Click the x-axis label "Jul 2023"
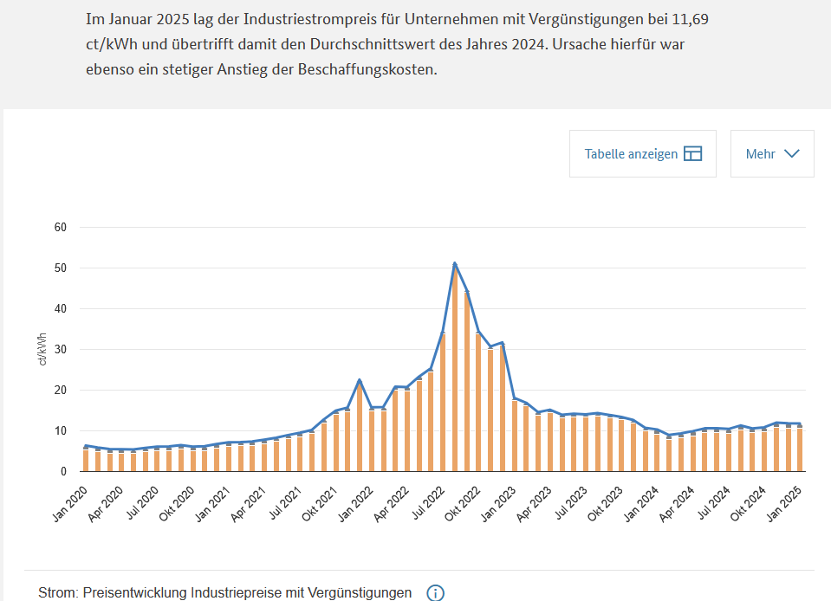The width and height of the screenshot is (831, 601). pos(571,503)
